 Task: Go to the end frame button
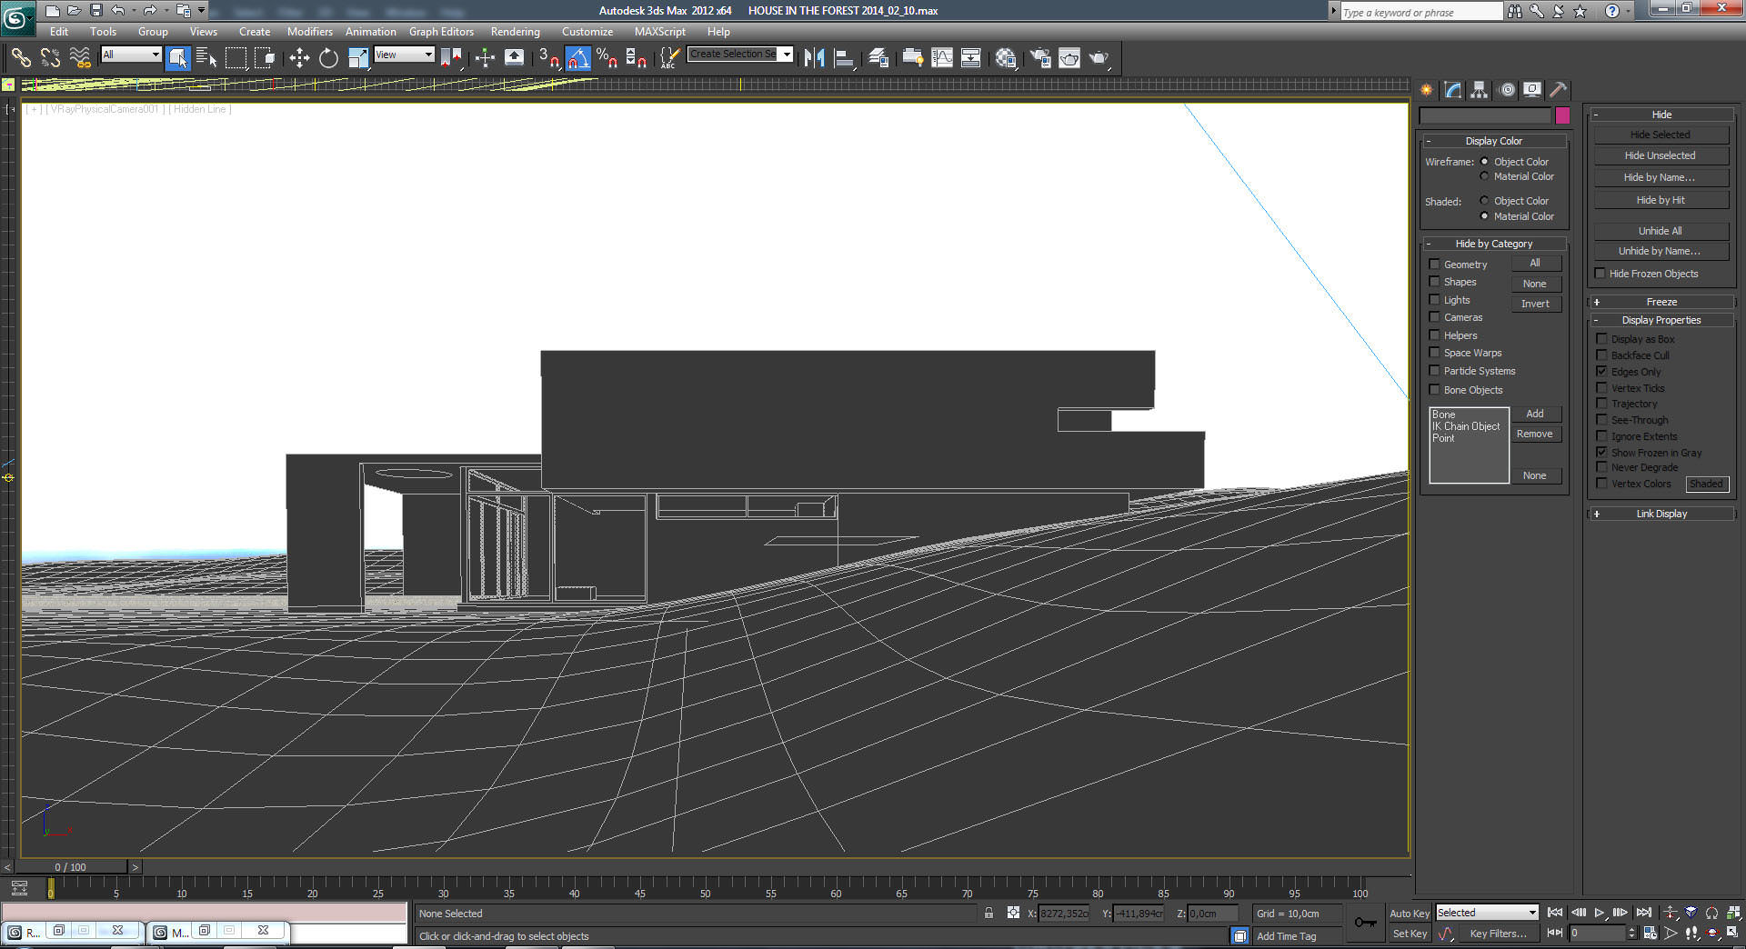(1643, 913)
